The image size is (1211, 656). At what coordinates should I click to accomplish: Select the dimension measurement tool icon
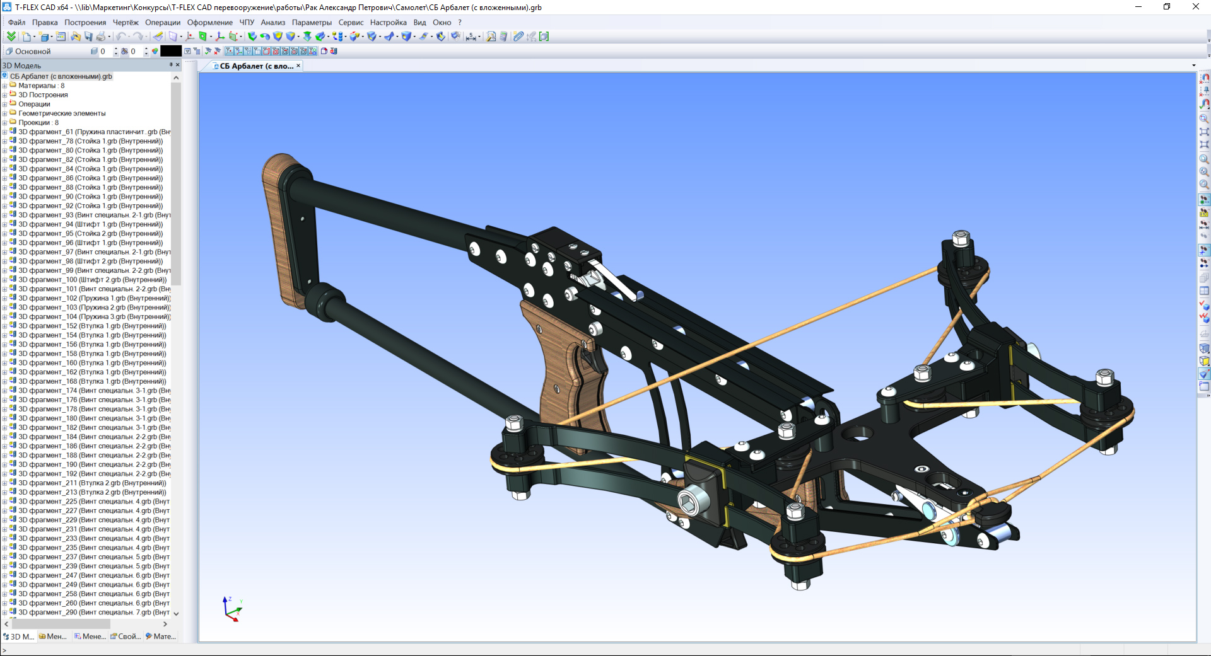[471, 37]
